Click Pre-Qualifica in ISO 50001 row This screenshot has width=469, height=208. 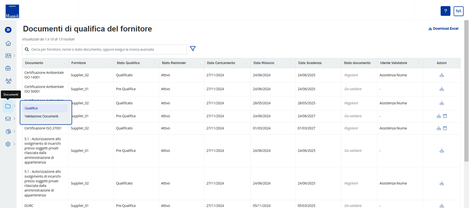point(126,89)
